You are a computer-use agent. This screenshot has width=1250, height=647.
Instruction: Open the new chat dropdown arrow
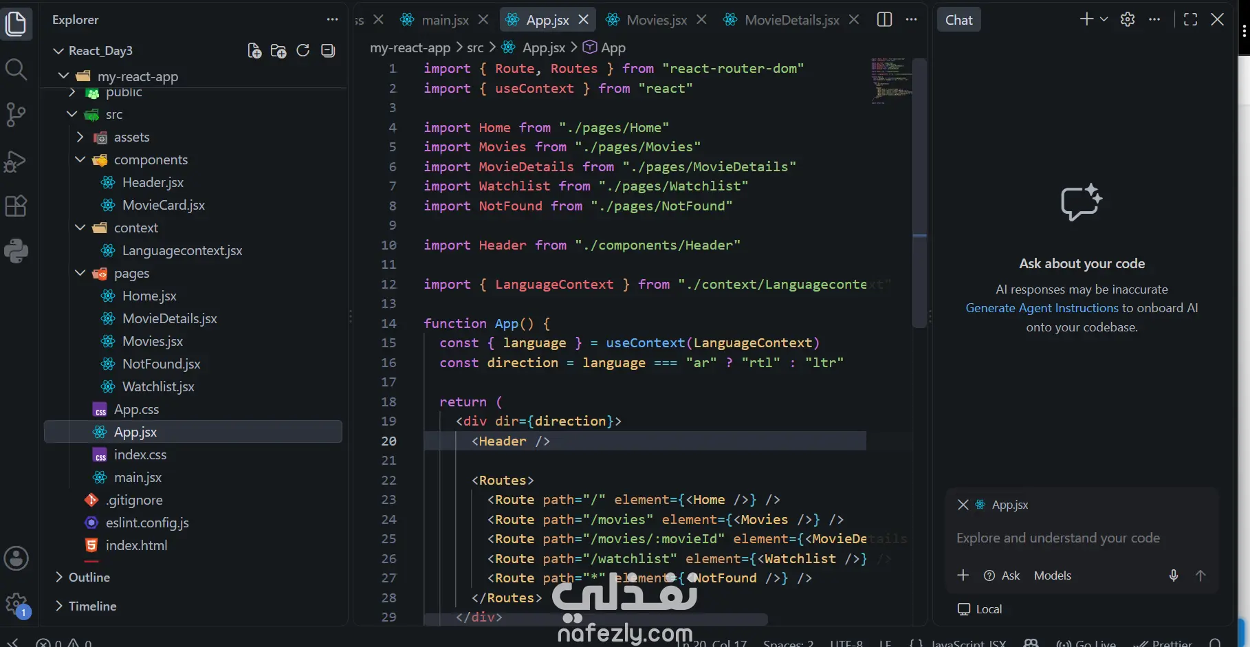click(1104, 19)
